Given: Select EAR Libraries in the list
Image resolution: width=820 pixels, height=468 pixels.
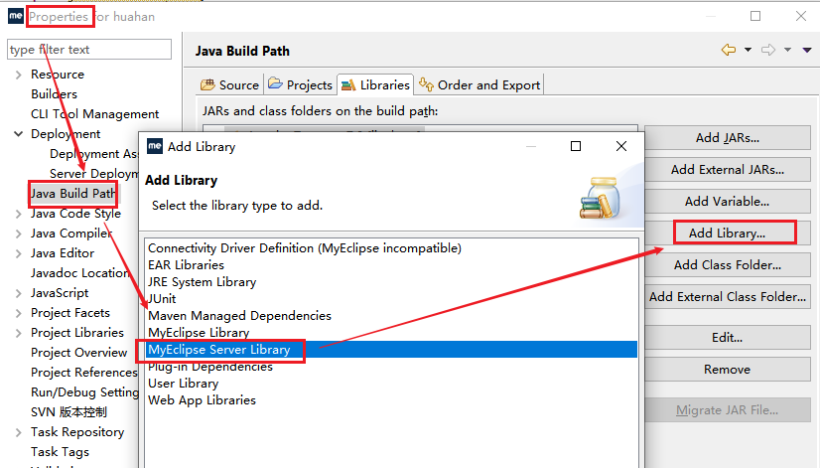Looking at the screenshot, I should click(391, 265).
